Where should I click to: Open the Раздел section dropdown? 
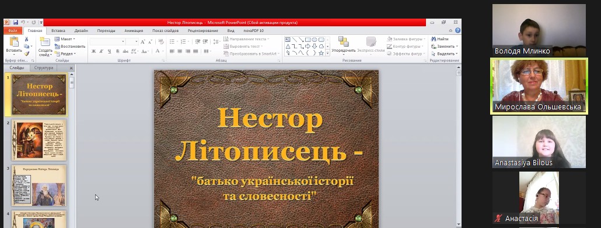pyautogui.click(x=65, y=54)
